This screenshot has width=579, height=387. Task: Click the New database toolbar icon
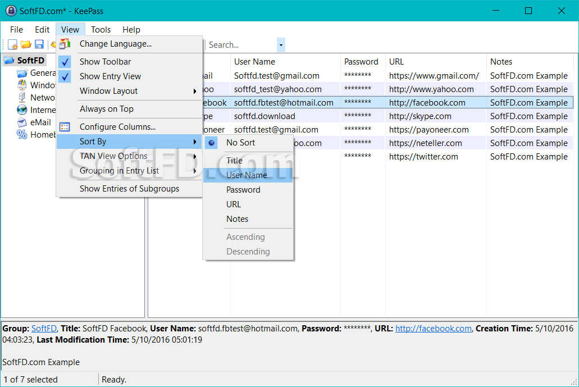point(12,44)
